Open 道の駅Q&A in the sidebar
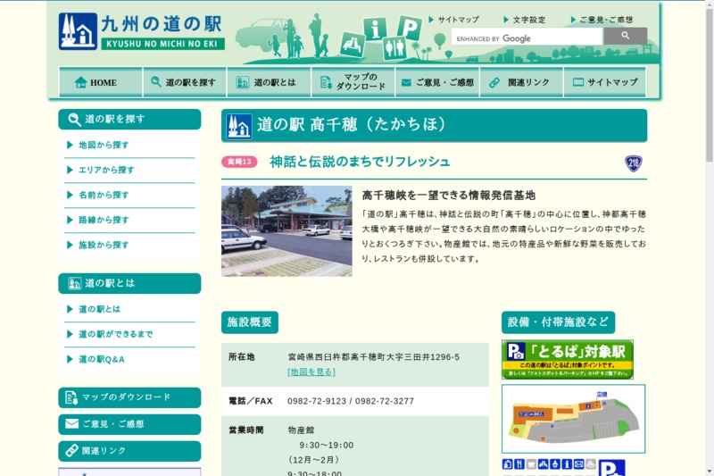Image resolution: width=714 pixels, height=476 pixels. (x=101, y=359)
